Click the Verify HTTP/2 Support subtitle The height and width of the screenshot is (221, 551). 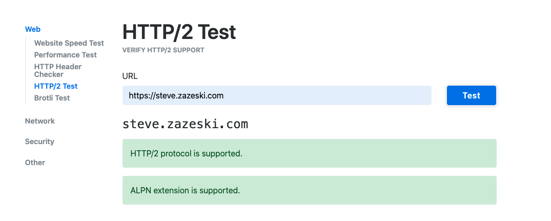coord(163,50)
